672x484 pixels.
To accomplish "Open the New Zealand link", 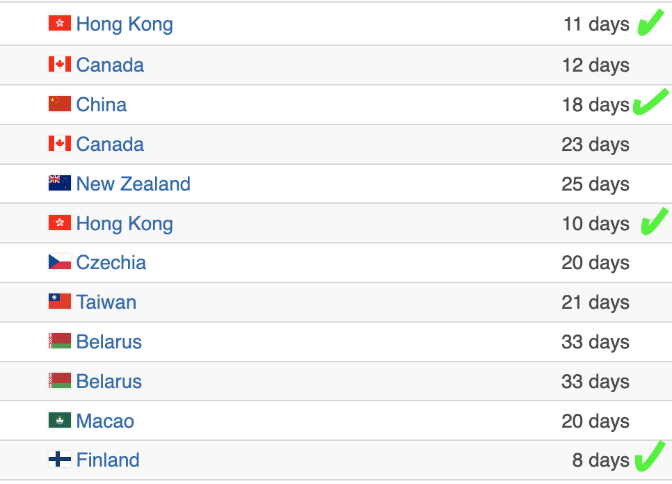I will tap(134, 184).
